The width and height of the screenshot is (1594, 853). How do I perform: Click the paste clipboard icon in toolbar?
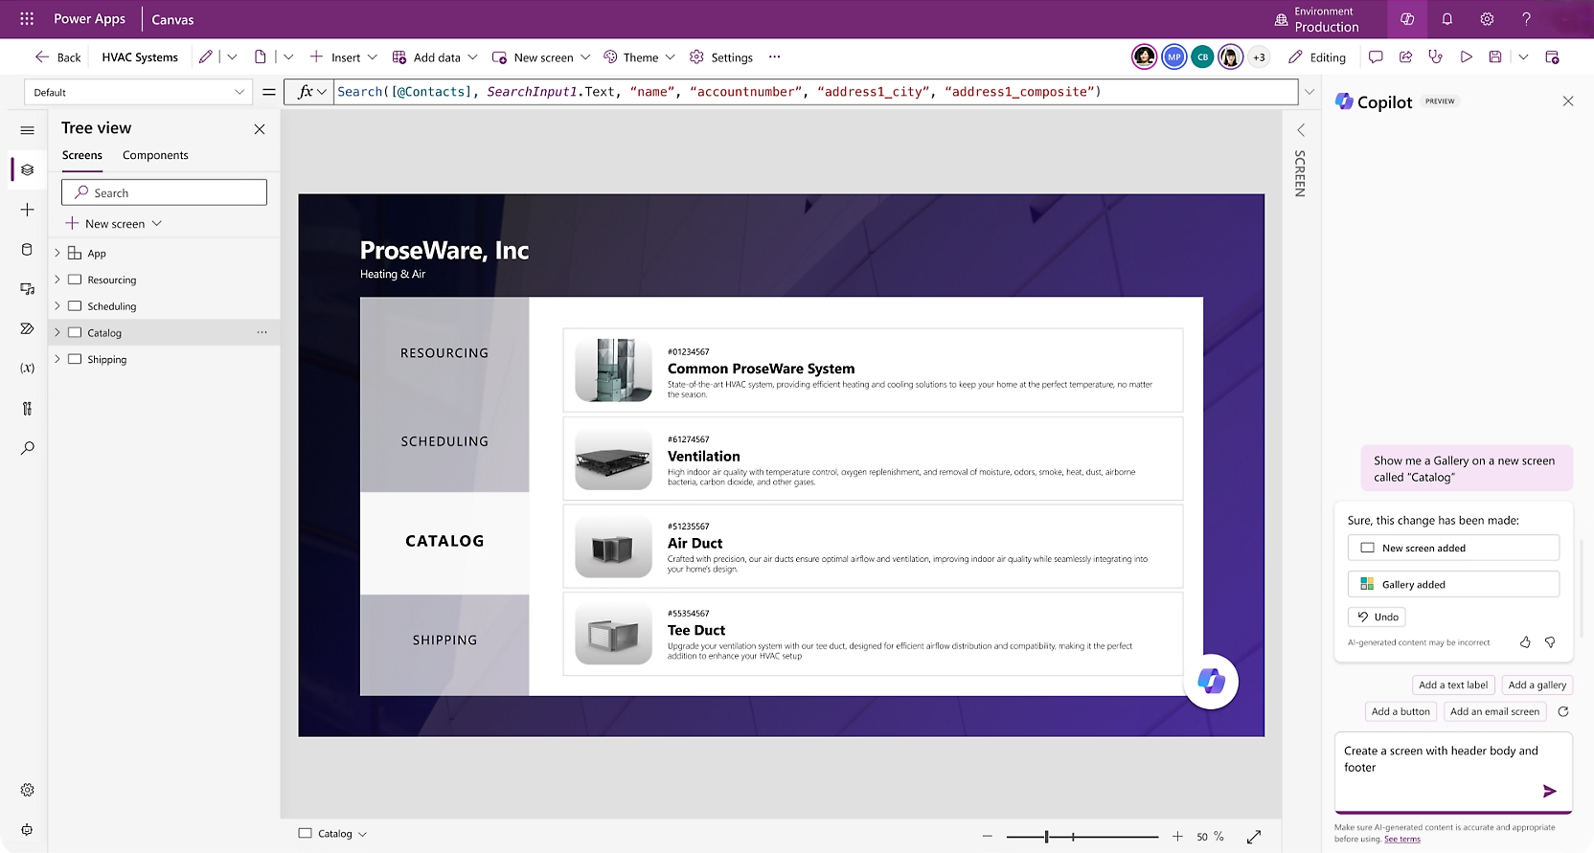pyautogui.click(x=261, y=57)
